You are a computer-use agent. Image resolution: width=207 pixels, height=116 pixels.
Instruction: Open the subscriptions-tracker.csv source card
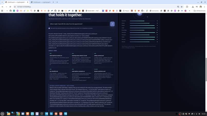59,59
